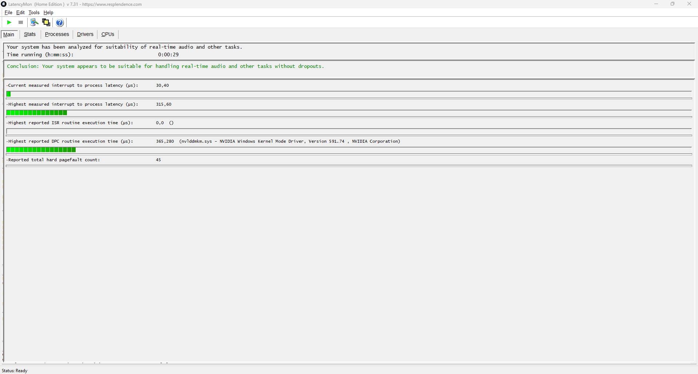This screenshot has height=374, width=698.
Task: Select the Main tab
Action: point(9,34)
